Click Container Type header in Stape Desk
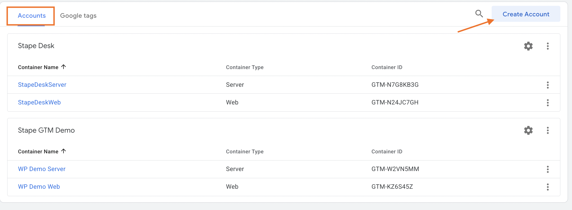This screenshot has width=572, height=210. (245, 67)
